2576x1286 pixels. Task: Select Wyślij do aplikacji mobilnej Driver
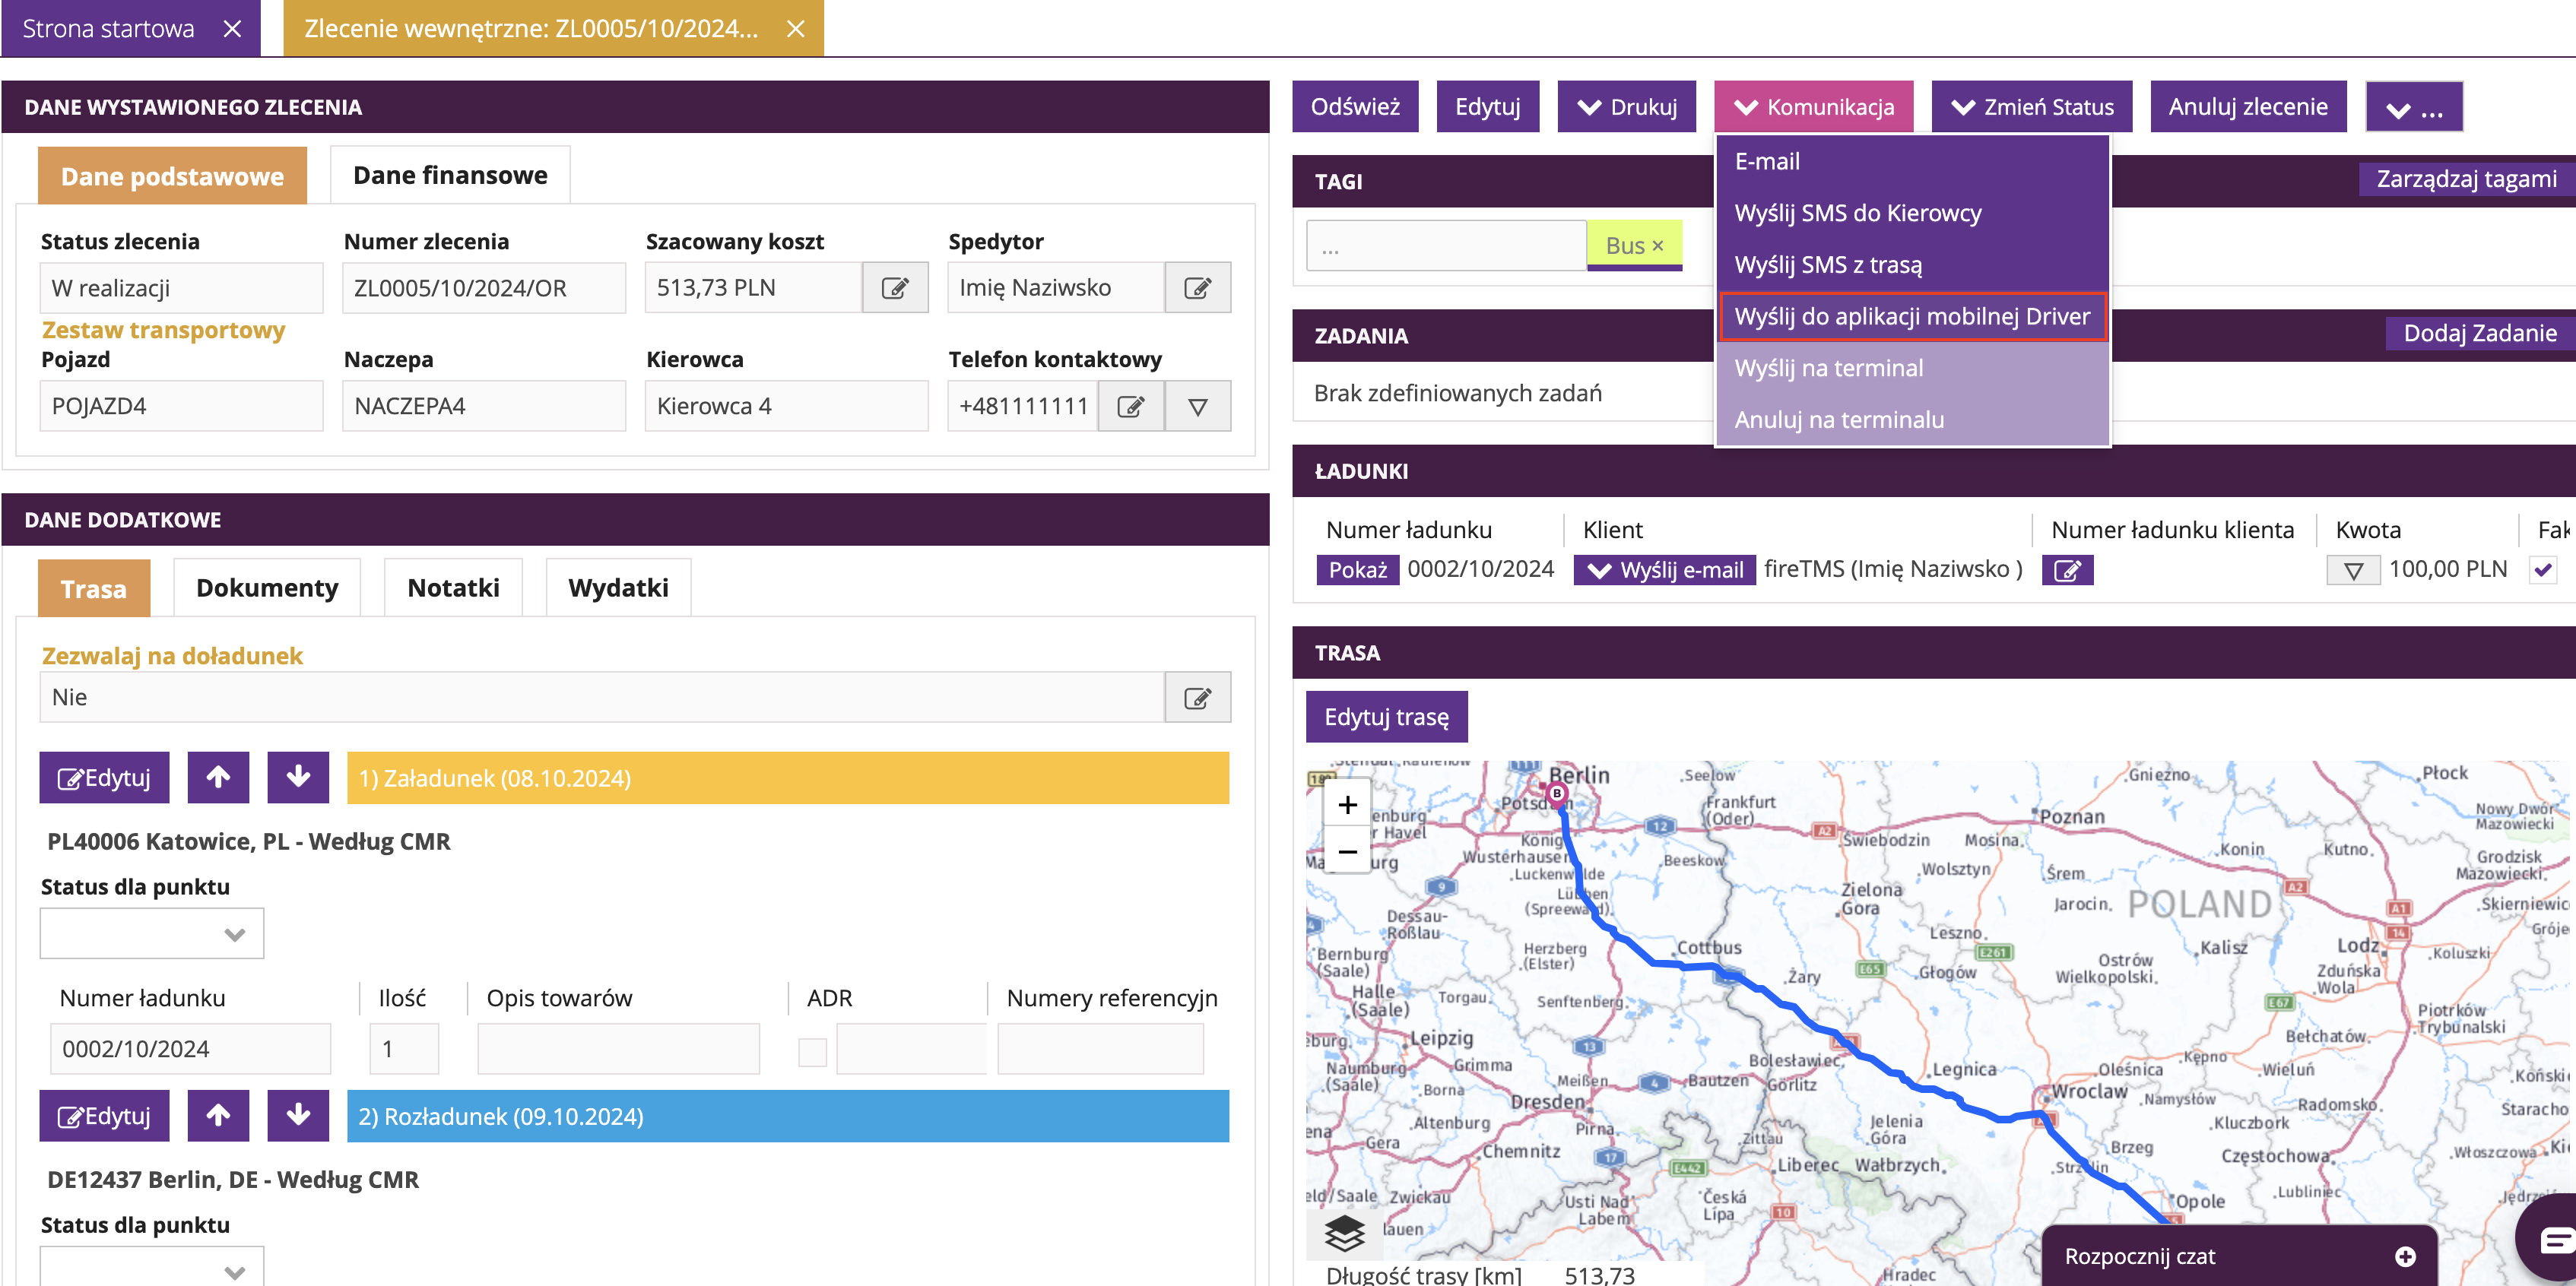click(1911, 316)
